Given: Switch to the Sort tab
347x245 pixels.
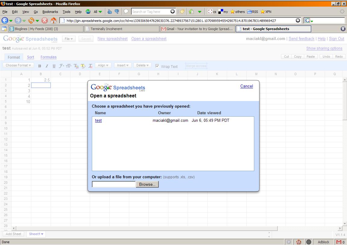Looking at the screenshot, I should pos(30,57).
